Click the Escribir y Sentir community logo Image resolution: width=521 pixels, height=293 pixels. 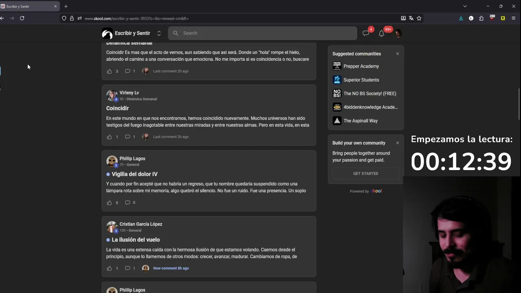pos(107,33)
